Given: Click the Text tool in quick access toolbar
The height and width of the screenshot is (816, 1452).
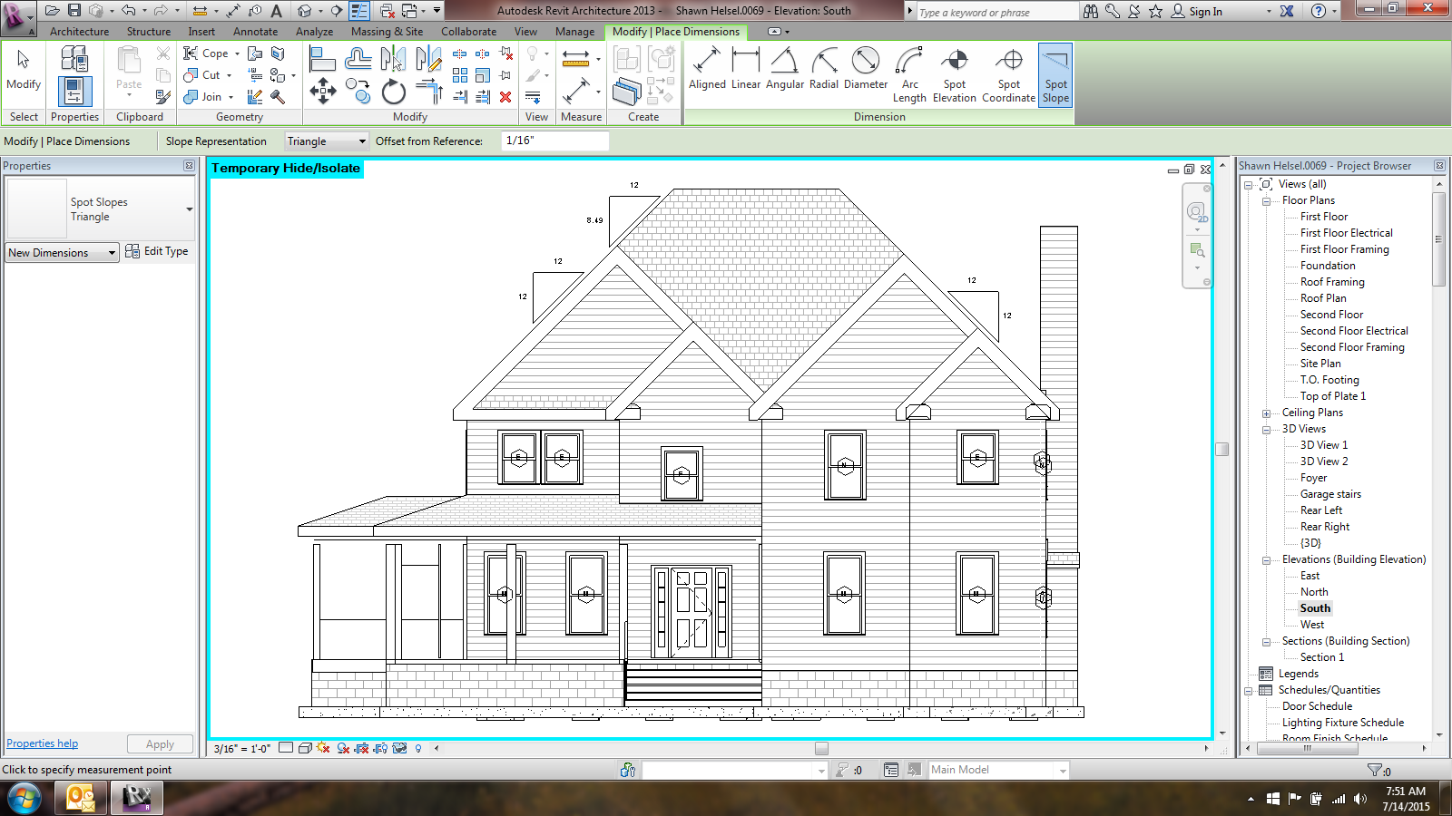Looking at the screenshot, I should [276, 11].
